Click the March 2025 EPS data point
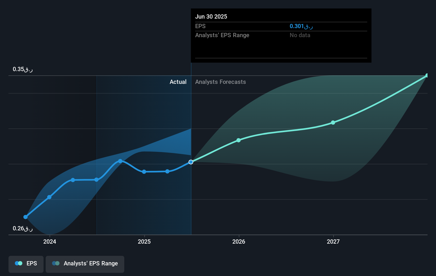436x276 pixels. tap(167, 171)
